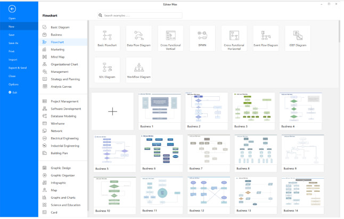The image size is (344, 219).
Task: Open the Basic Flowchart template type
Action: (x=107, y=38)
